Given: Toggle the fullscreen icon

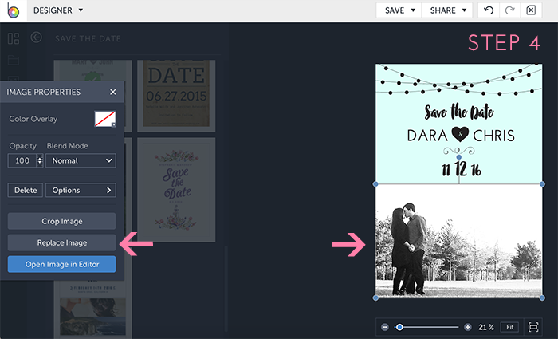Looking at the screenshot, I should 533,327.
